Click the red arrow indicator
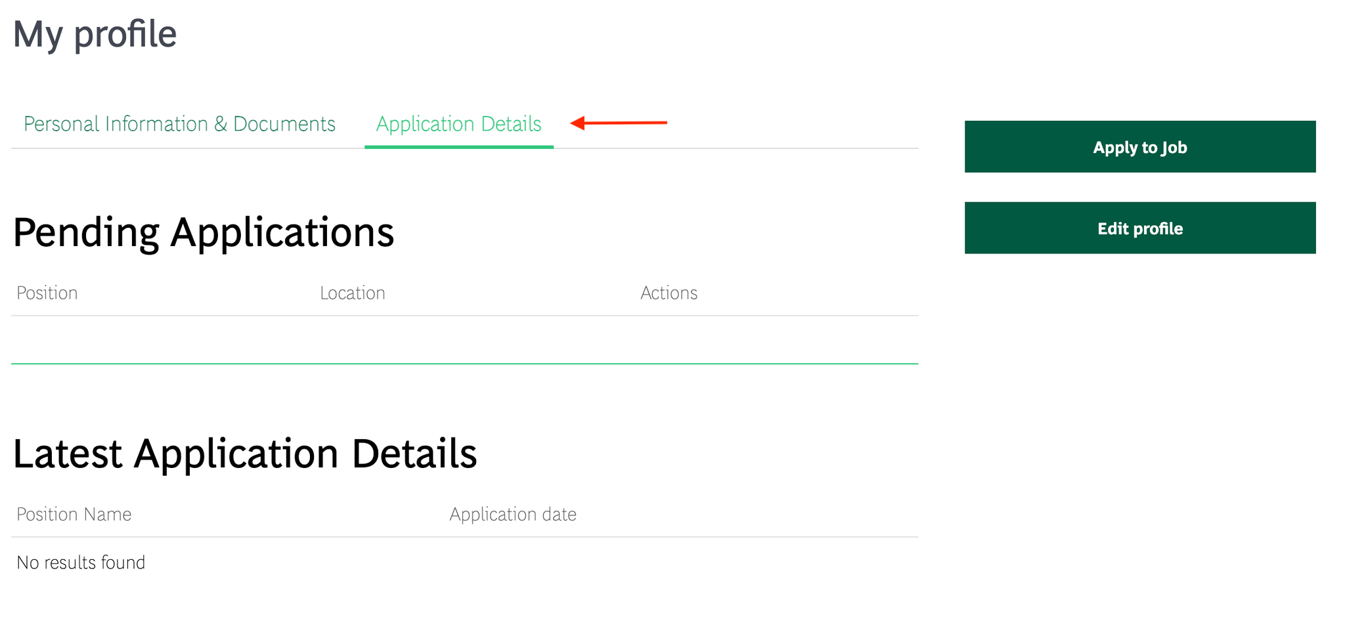Screen dimensions: 1345x617 tap(620, 122)
